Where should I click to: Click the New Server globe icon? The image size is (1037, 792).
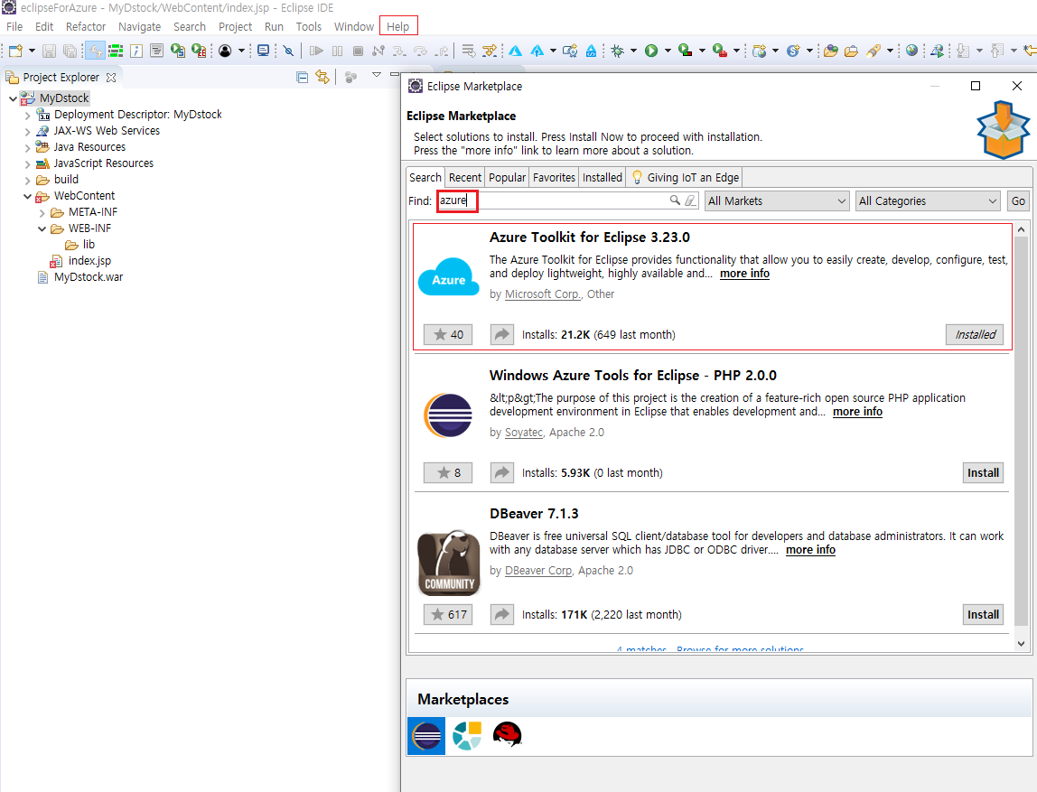point(759,51)
